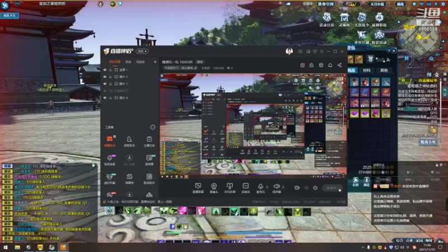The image size is (448, 252).
Task: Switch to 我的场景 scenes tab
Action: [x=115, y=62]
